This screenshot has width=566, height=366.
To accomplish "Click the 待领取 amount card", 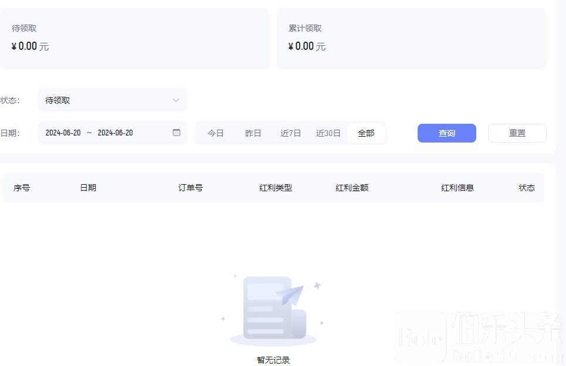I will [135, 39].
